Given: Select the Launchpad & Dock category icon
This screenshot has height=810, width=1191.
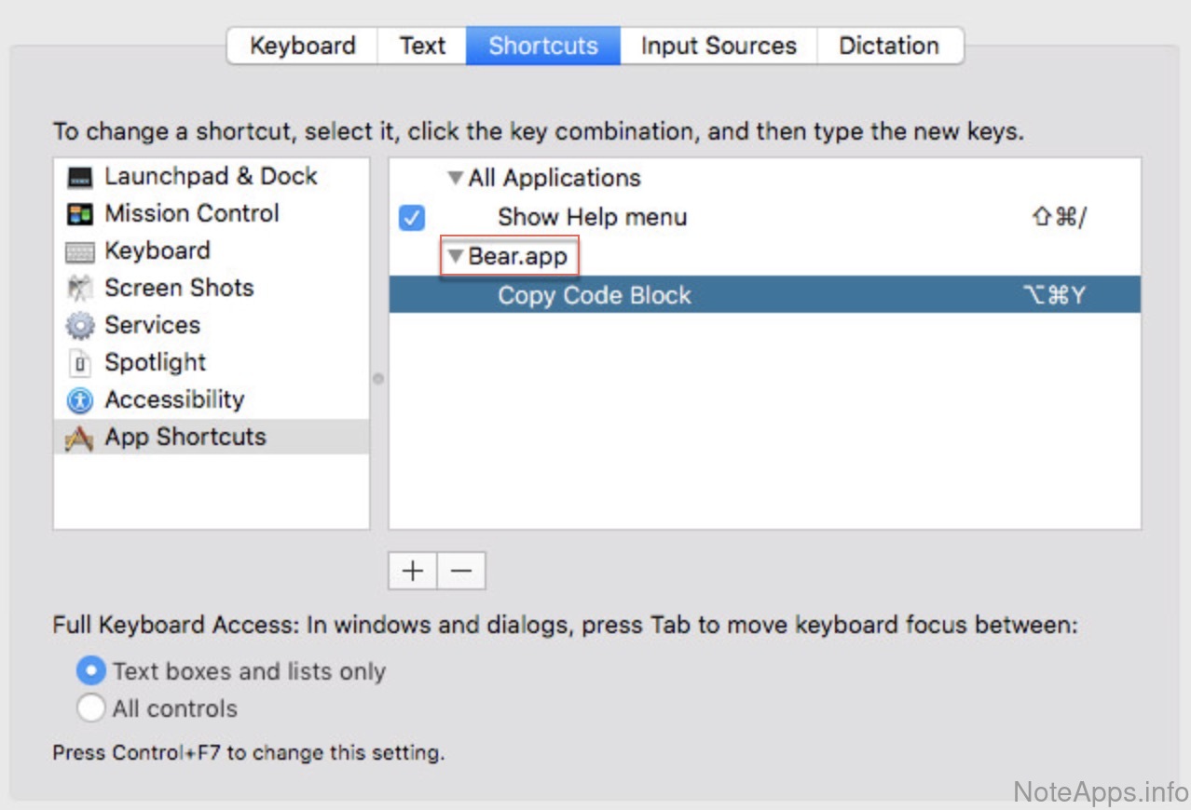Looking at the screenshot, I should pos(81,177).
